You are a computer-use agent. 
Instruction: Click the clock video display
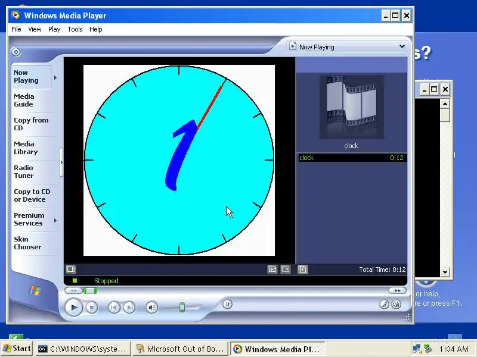(x=179, y=160)
